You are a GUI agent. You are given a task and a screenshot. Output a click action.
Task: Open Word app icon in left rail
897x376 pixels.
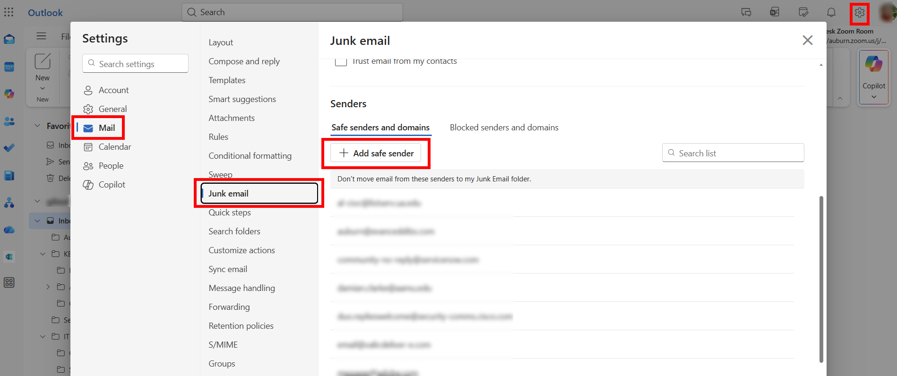(x=9, y=175)
